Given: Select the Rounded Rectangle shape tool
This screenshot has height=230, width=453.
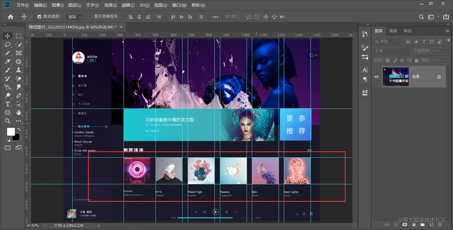Looking at the screenshot, I should click(x=8, y=113).
